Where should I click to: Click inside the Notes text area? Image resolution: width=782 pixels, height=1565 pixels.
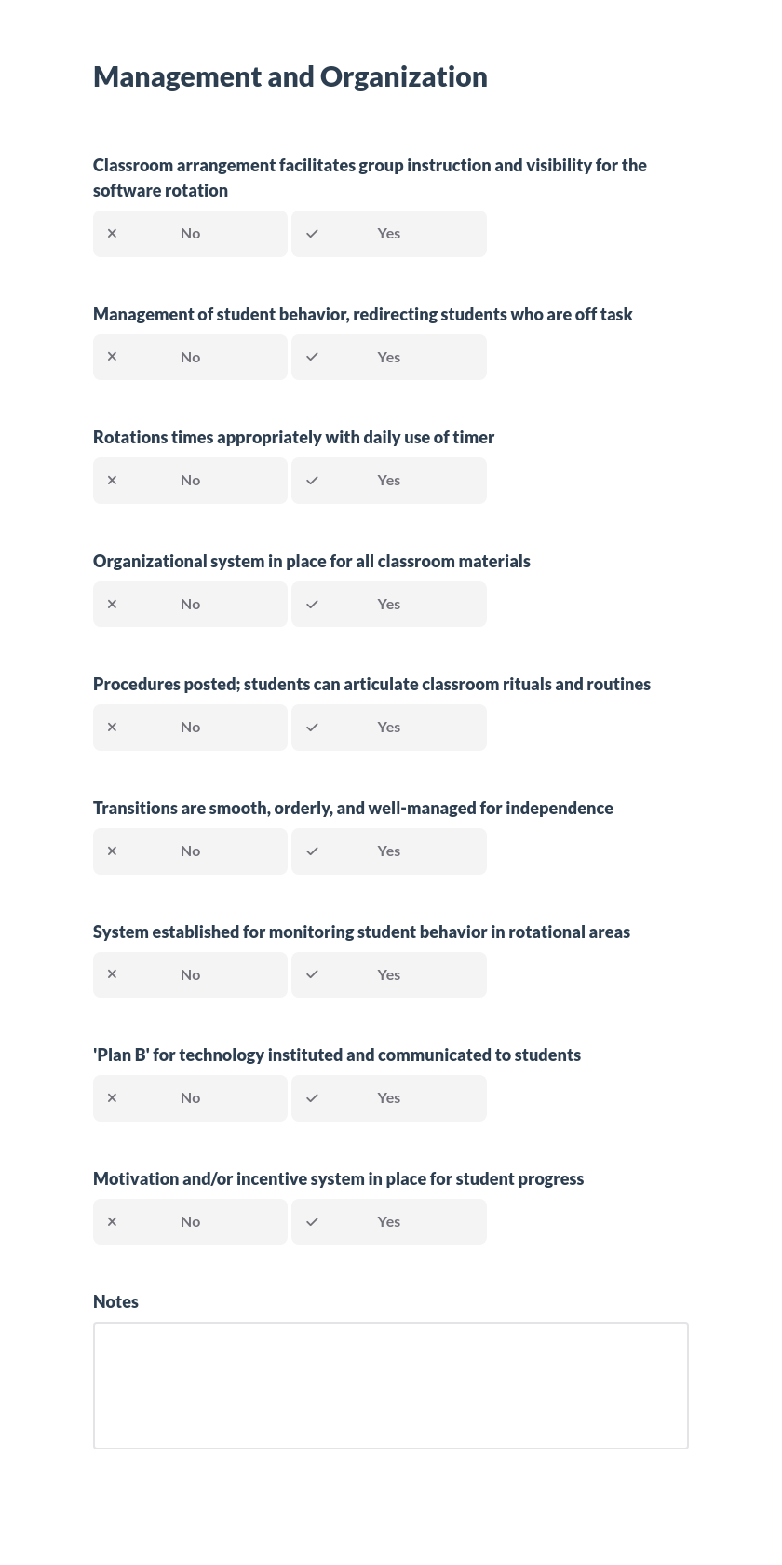[390, 1385]
